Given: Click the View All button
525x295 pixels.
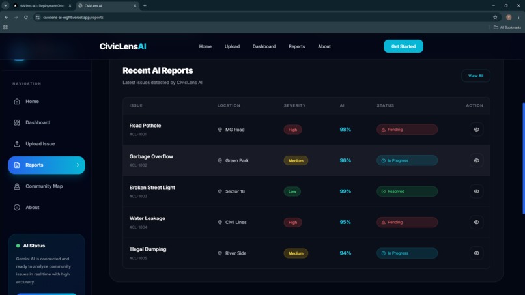Looking at the screenshot, I should [x=475, y=76].
